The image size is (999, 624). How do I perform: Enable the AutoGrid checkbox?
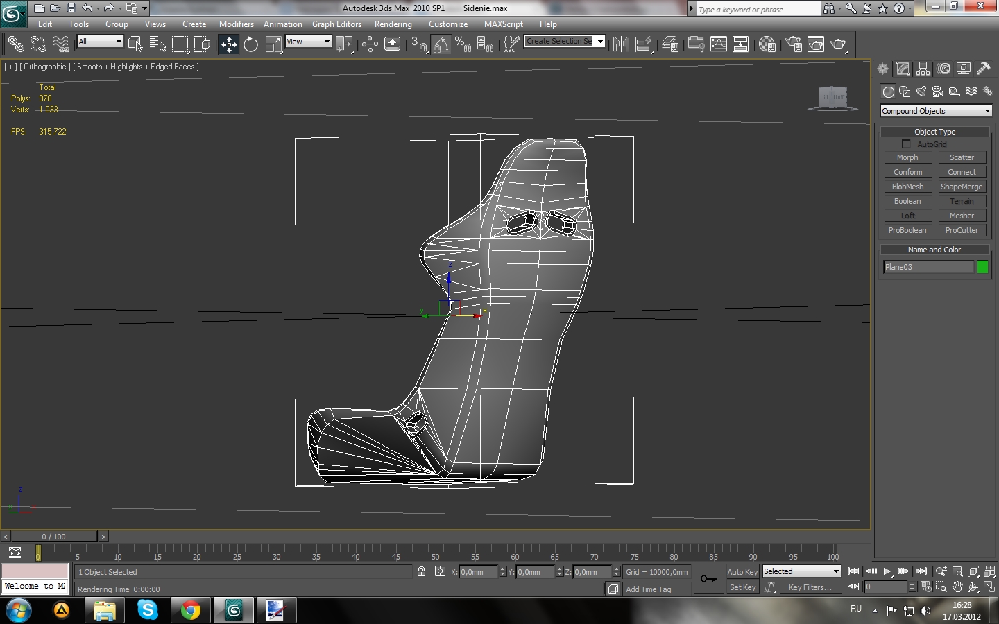pos(906,144)
